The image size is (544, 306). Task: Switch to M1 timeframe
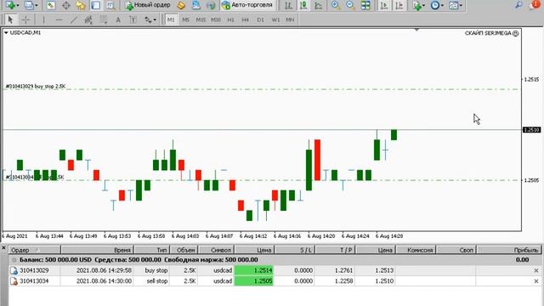pyautogui.click(x=171, y=20)
